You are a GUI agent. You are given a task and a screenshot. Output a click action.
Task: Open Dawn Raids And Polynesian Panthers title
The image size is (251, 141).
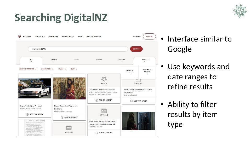coord(66,107)
